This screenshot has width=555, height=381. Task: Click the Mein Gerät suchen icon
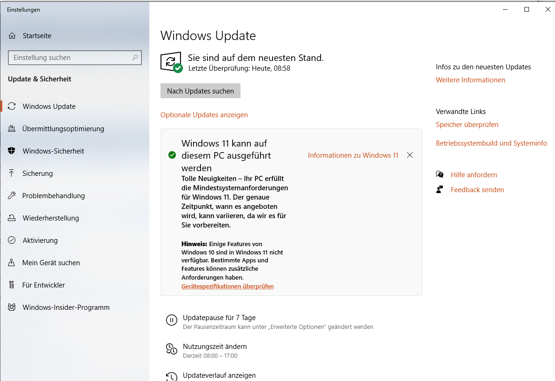[12, 262]
